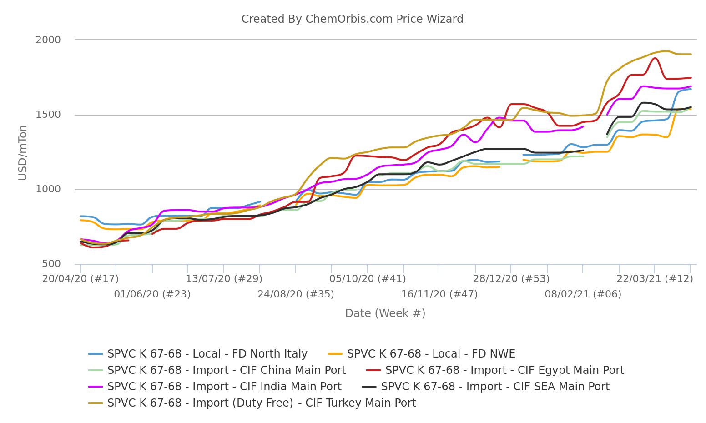Click the 2000 value on the price axis

(48, 40)
